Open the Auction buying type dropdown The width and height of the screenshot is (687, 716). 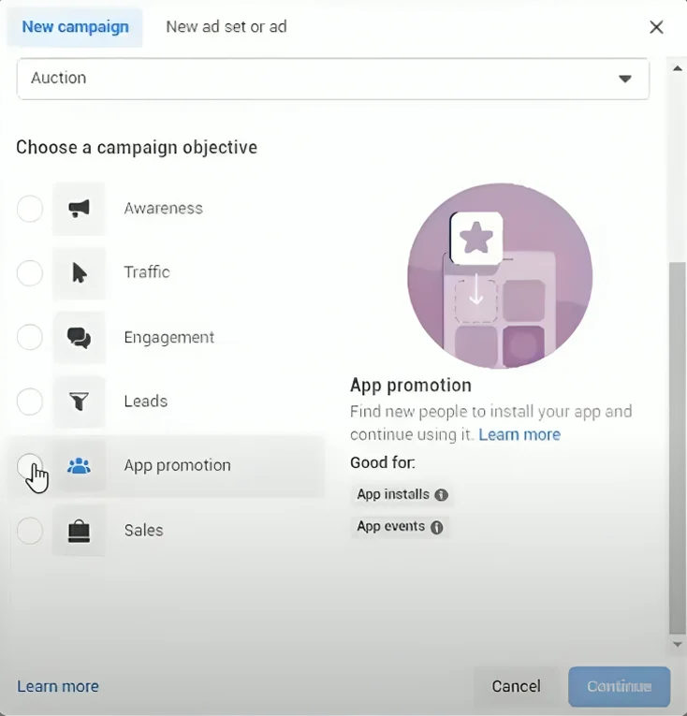333,79
